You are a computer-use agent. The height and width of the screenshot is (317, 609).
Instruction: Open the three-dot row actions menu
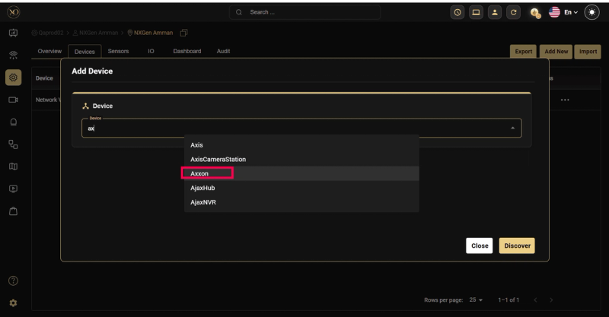click(x=565, y=100)
